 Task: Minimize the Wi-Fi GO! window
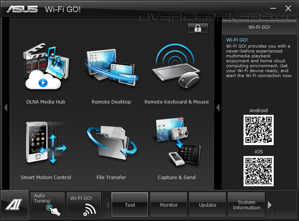[273, 8]
